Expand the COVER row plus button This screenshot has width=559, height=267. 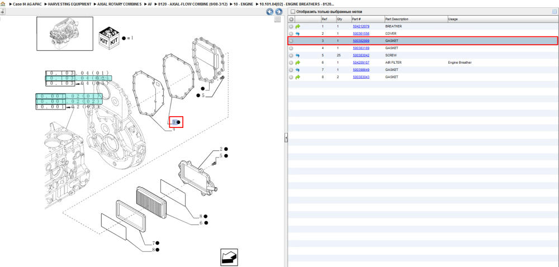[291, 34]
